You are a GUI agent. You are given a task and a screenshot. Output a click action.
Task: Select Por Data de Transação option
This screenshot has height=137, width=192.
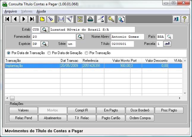(x=26, y=53)
